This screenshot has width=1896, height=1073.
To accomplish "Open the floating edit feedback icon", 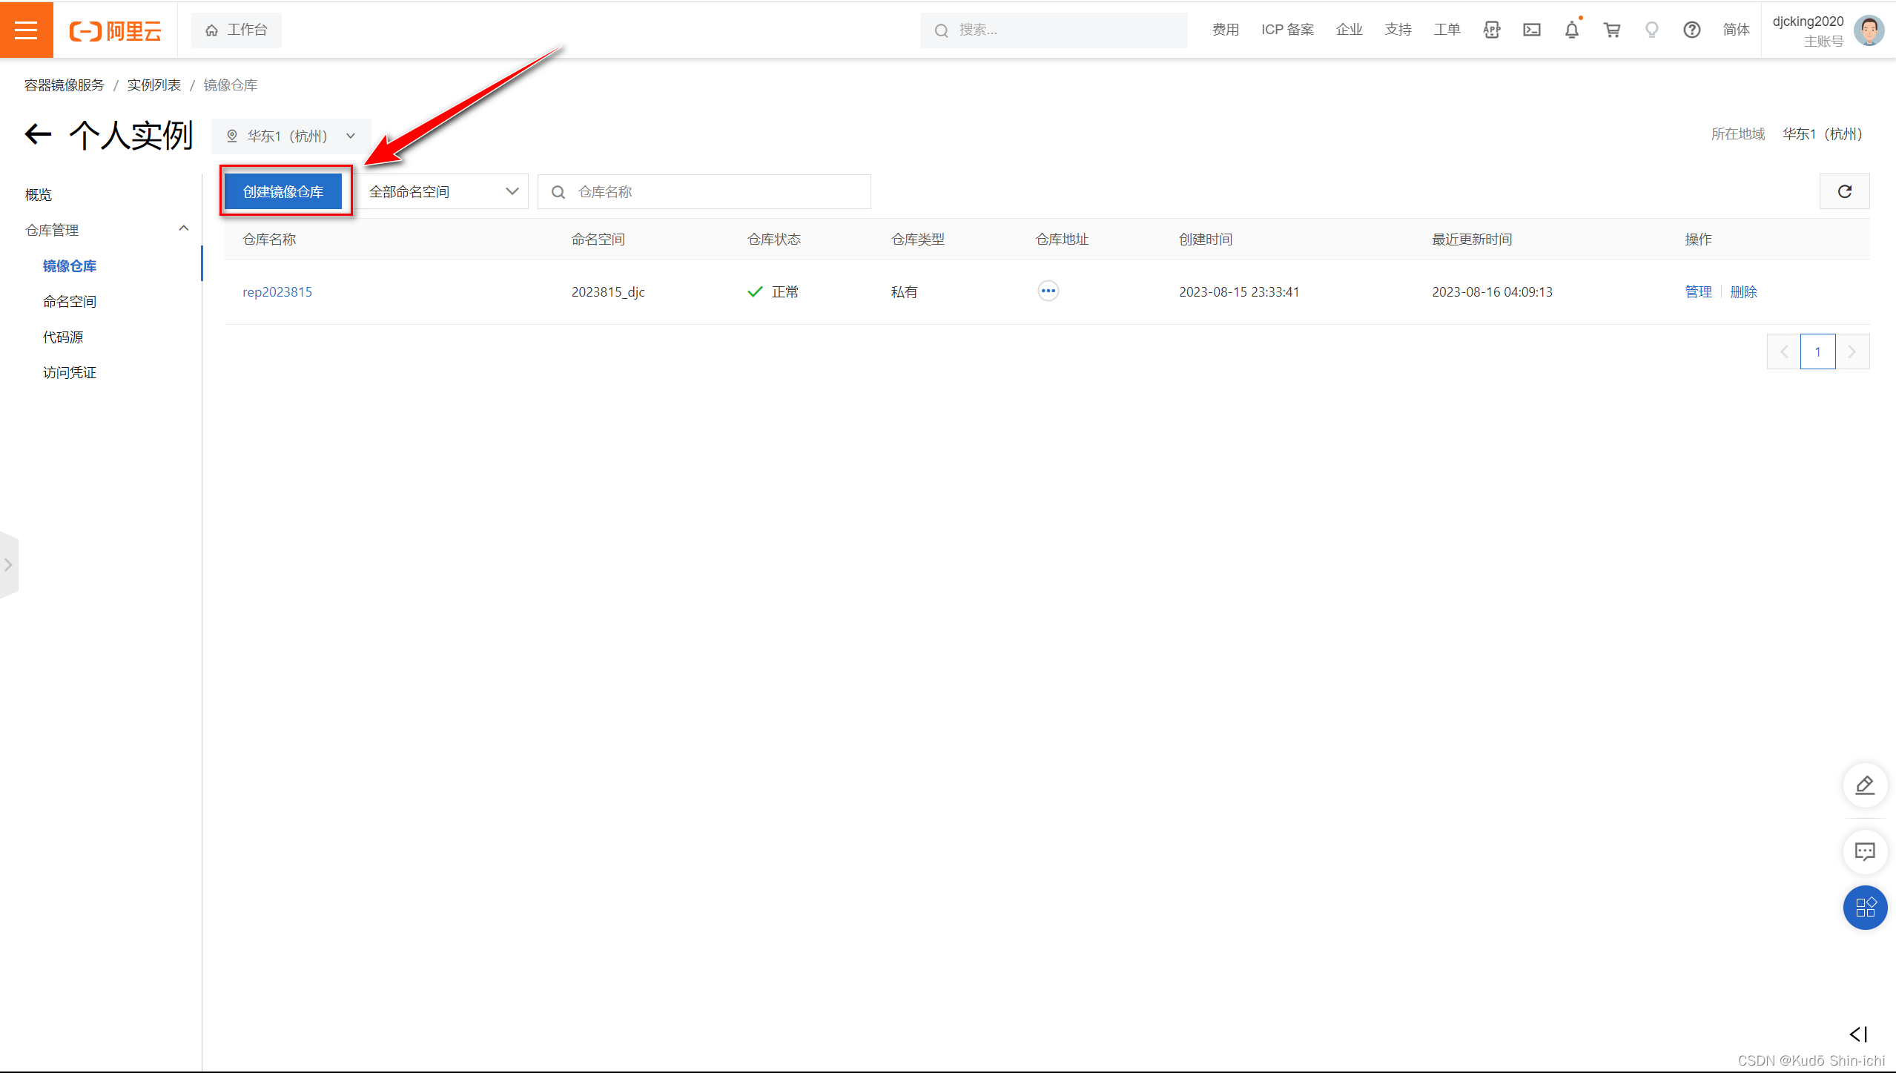I will click(x=1864, y=785).
